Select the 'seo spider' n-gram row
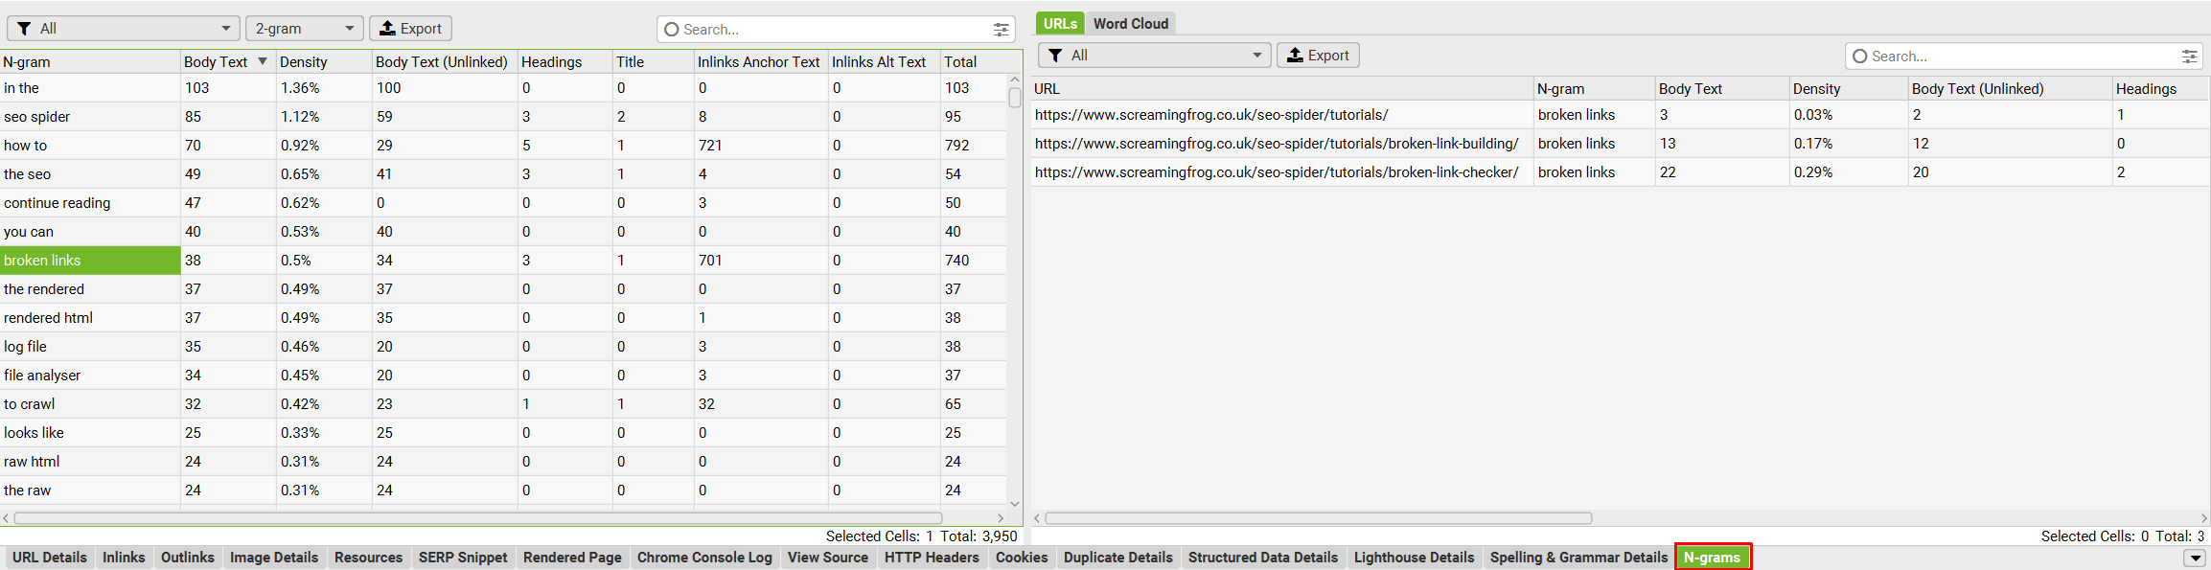The width and height of the screenshot is (2211, 570). pyautogui.click(x=37, y=117)
